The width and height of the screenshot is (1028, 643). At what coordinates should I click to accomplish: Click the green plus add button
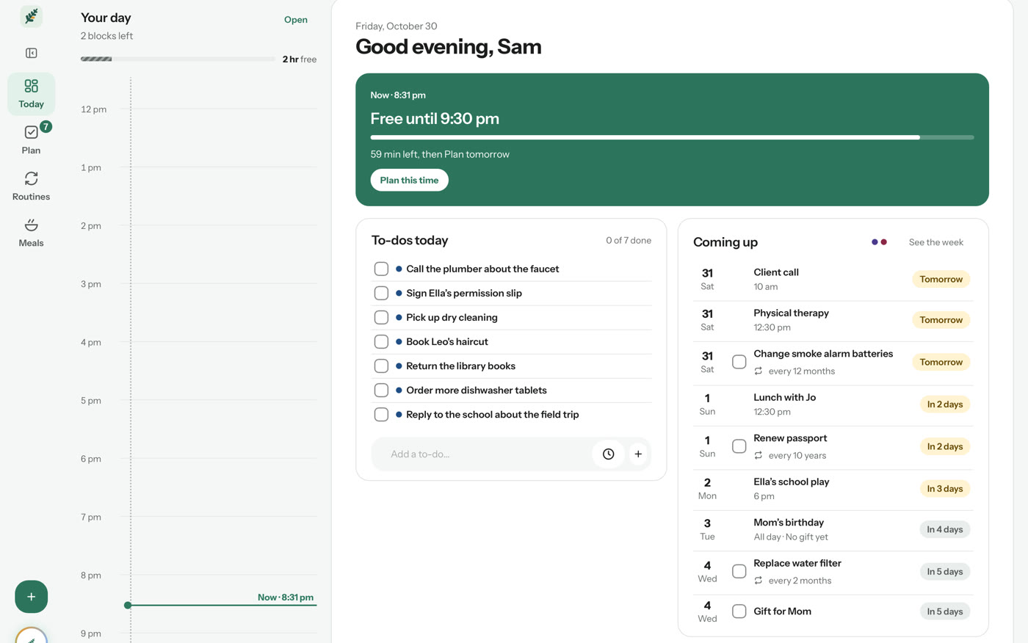pos(31,597)
